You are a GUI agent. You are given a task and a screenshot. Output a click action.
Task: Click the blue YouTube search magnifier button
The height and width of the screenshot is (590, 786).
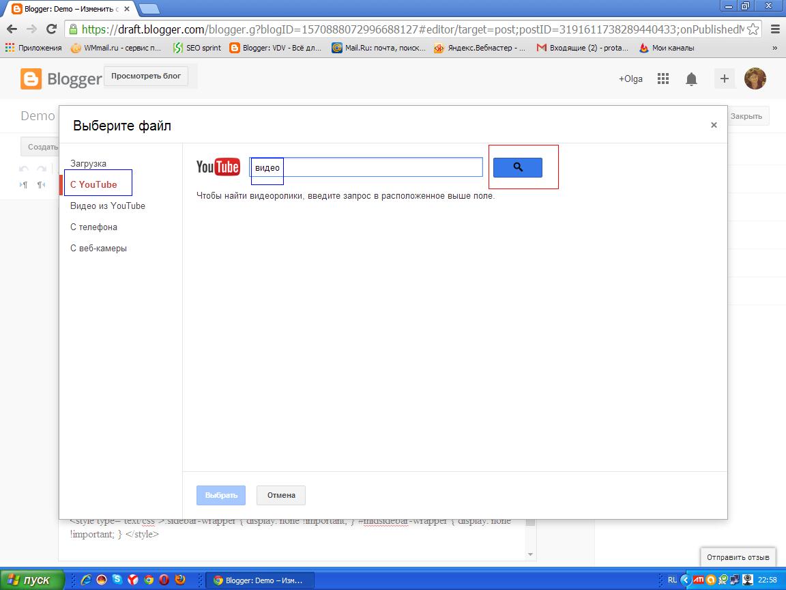pos(517,167)
